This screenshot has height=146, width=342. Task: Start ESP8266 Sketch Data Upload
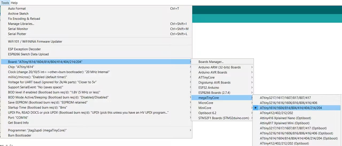coord(96,54)
